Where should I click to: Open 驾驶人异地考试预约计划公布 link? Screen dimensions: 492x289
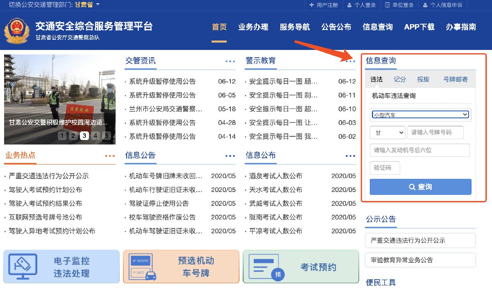[52, 231]
